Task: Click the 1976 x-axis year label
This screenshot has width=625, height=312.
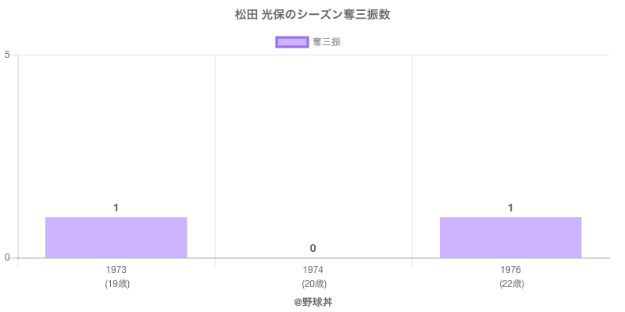Action: pyautogui.click(x=510, y=270)
